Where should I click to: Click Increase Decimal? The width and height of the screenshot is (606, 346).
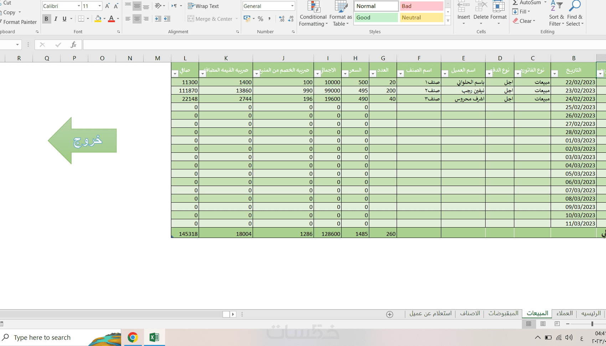[x=282, y=19]
